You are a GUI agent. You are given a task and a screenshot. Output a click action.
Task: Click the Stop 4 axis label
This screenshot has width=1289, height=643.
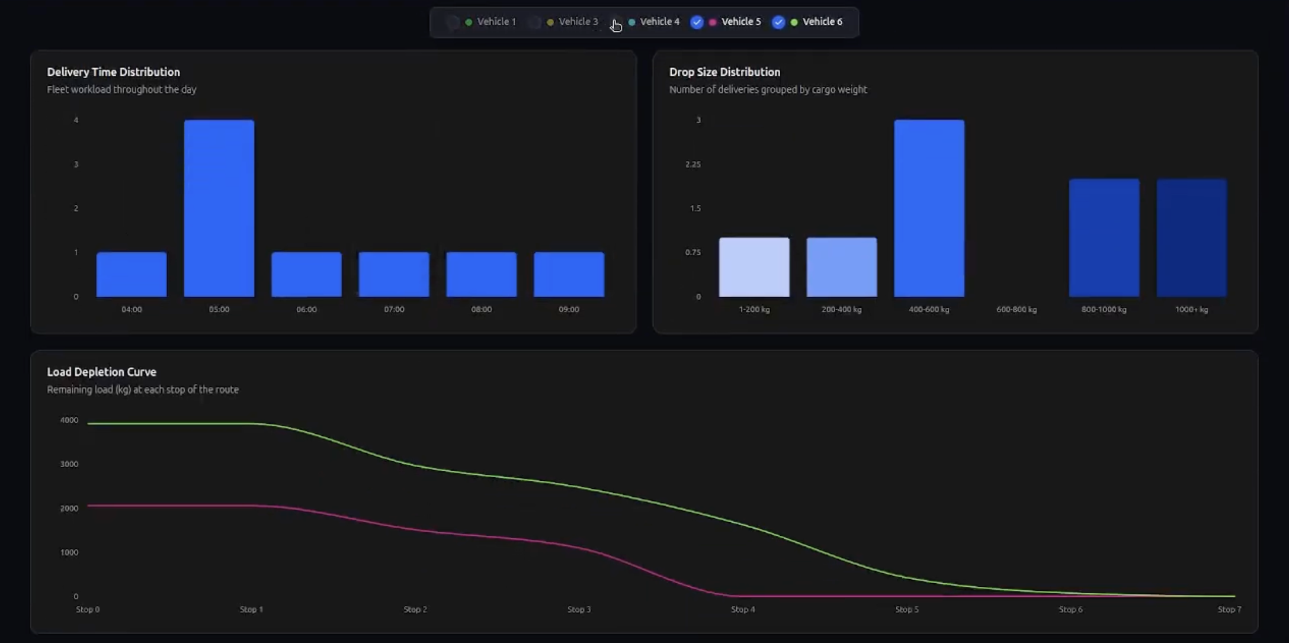click(743, 609)
